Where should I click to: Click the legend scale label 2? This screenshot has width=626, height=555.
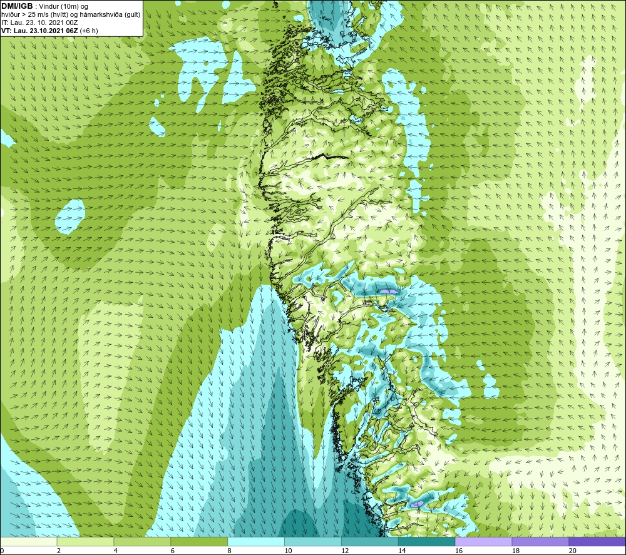(59, 551)
